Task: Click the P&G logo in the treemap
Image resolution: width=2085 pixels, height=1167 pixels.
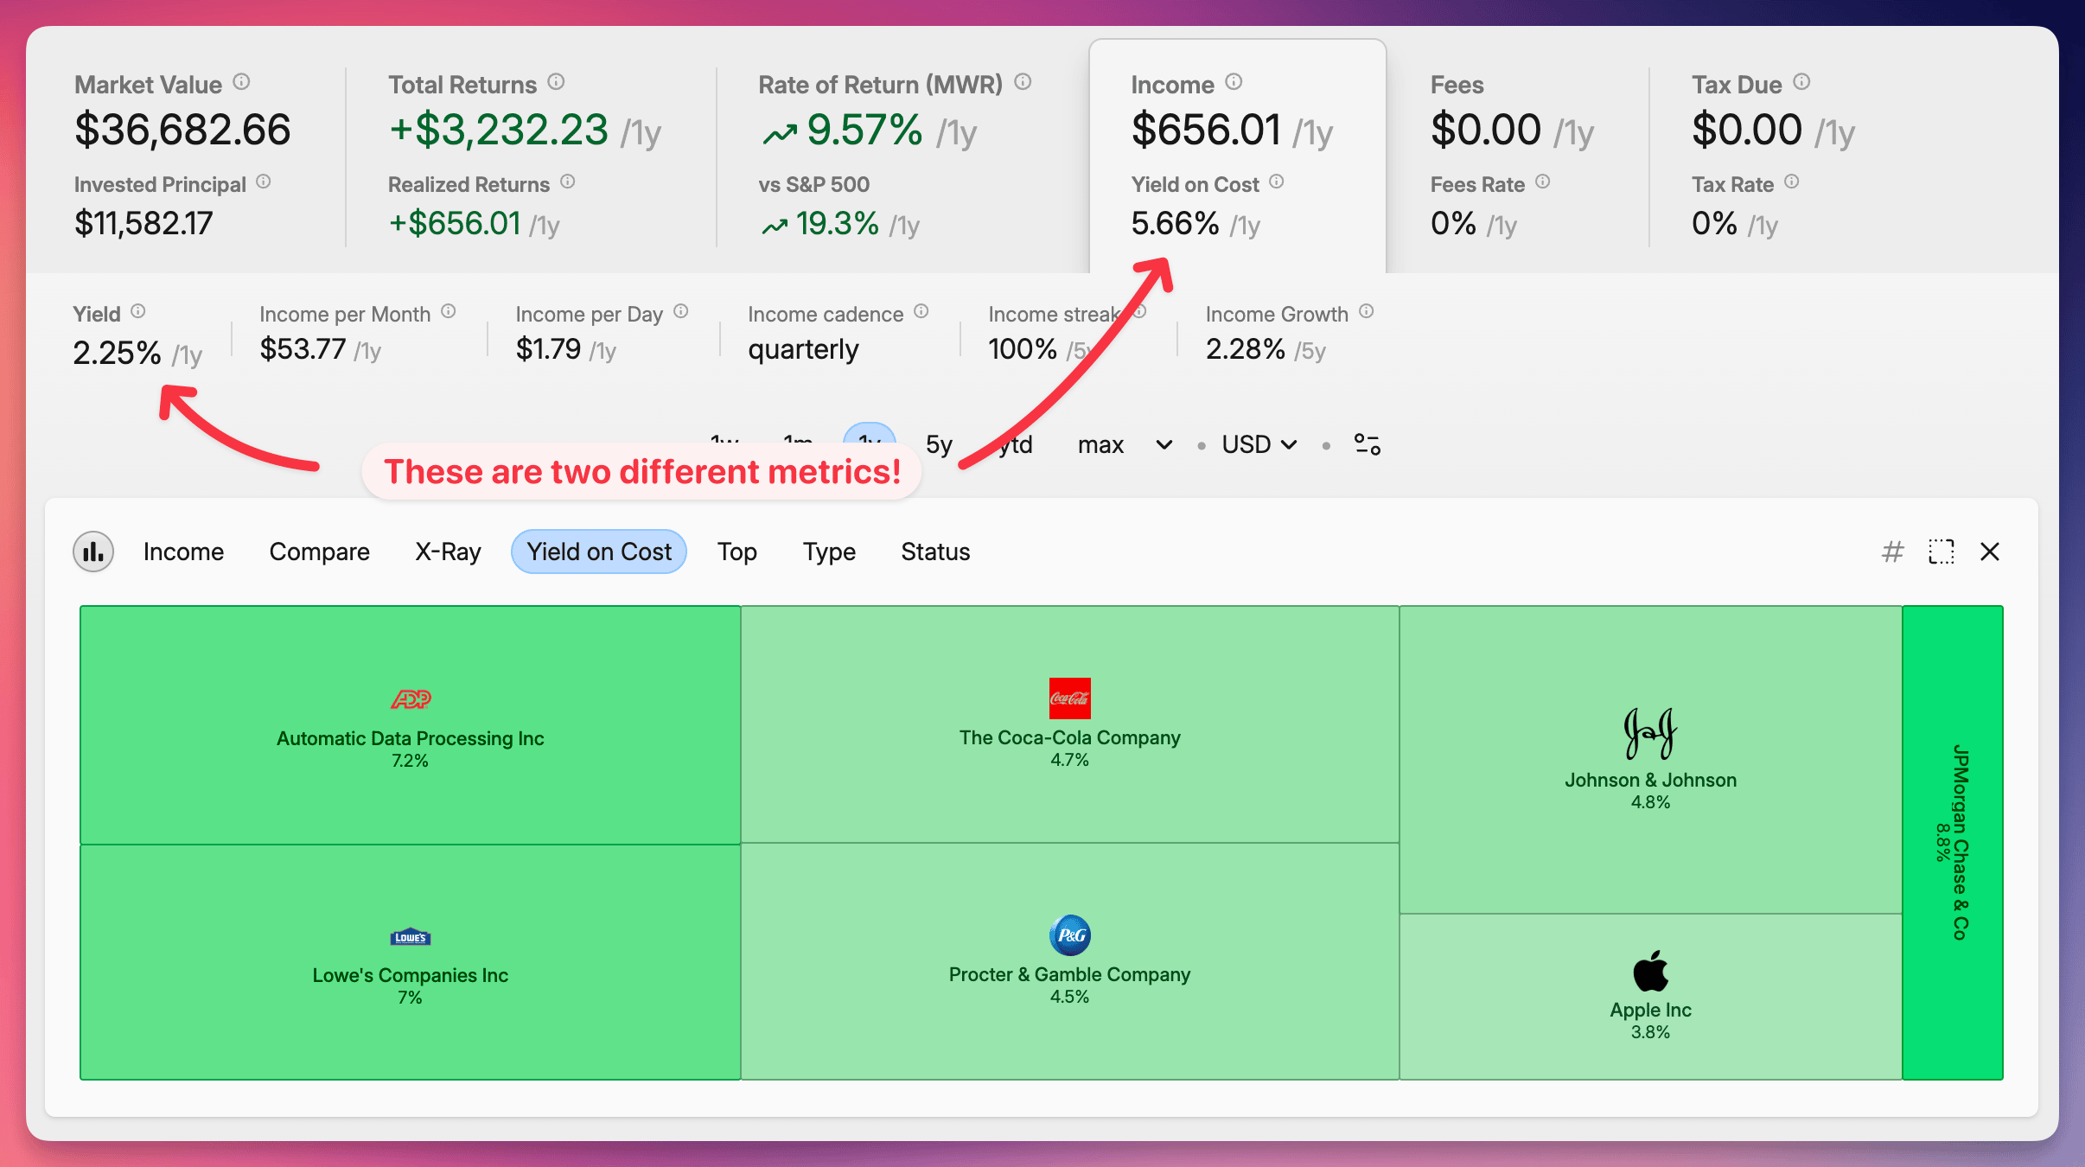Action: (1070, 935)
